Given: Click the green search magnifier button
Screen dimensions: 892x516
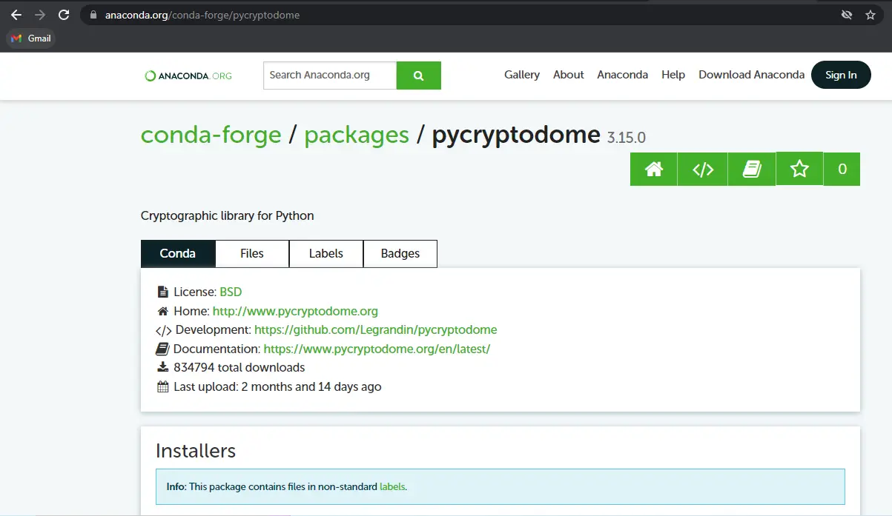Looking at the screenshot, I should (418, 76).
